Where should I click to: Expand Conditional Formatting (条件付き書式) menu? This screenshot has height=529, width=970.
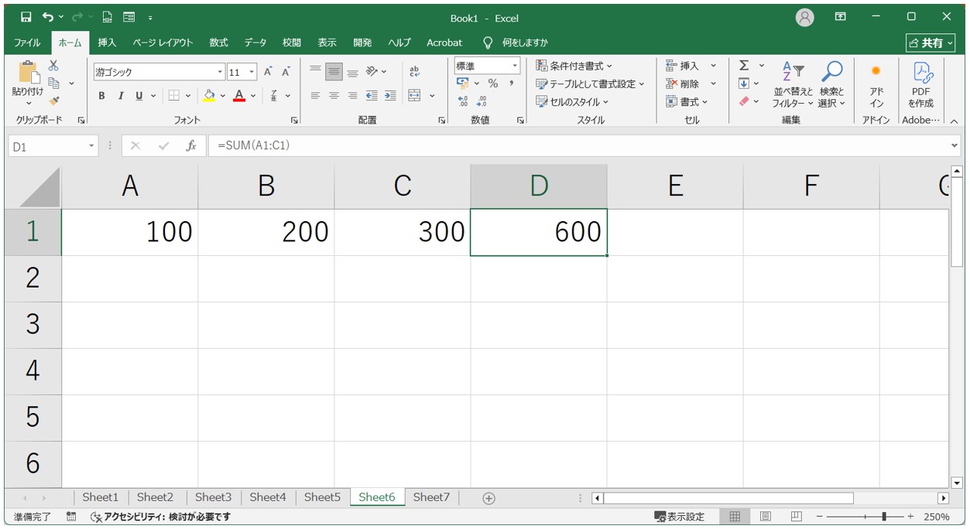coord(574,66)
